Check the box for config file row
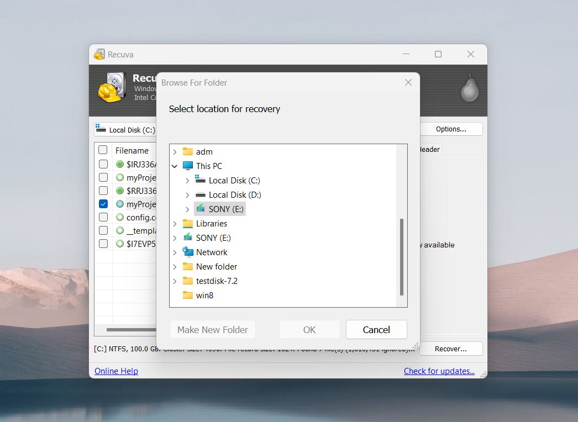Image resolution: width=578 pixels, height=422 pixels. (103, 217)
